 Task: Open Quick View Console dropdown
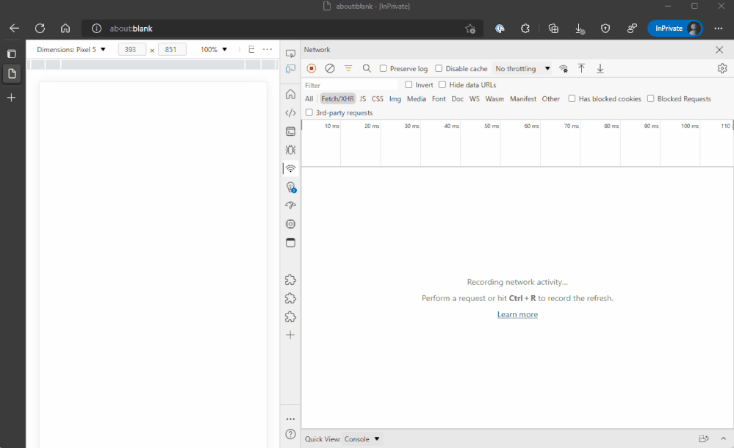[x=361, y=439]
